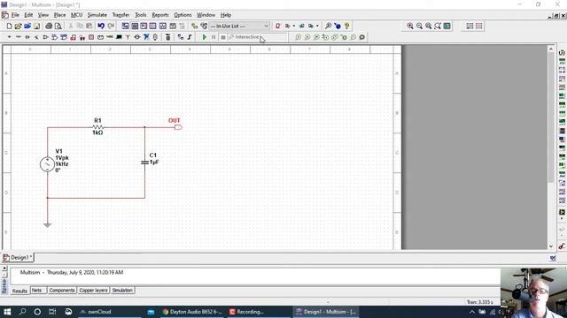Run the simulation
Viewport: 567px width, 318px height.
tap(205, 37)
